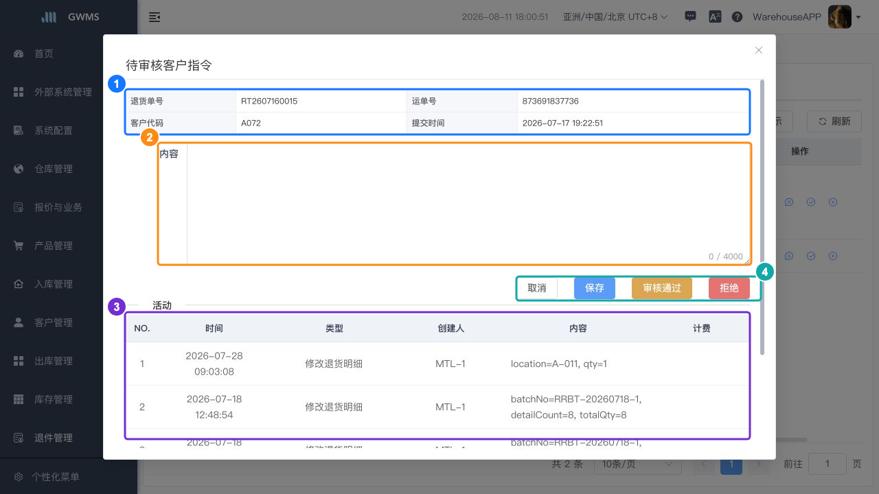879x494 pixels.
Task: Open the 退件管理 menu
Action: 54,438
